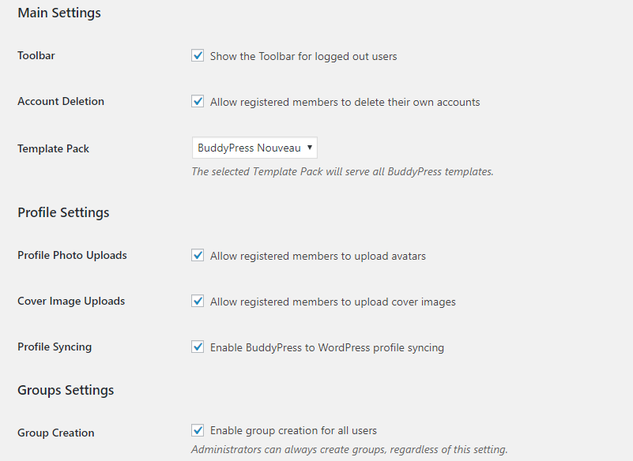Click the Account Deletion row label

(x=61, y=101)
